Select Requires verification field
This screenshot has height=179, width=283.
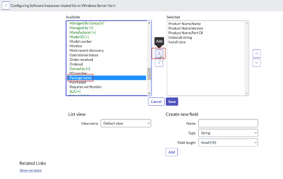[86, 87]
